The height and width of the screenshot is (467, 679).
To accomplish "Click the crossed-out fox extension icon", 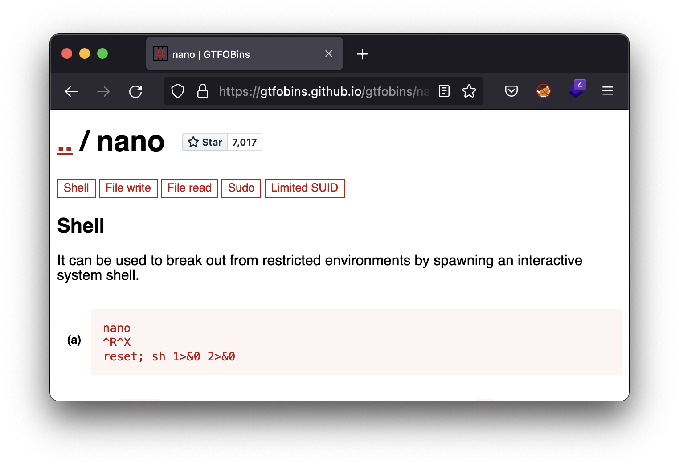I will point(544,91).
